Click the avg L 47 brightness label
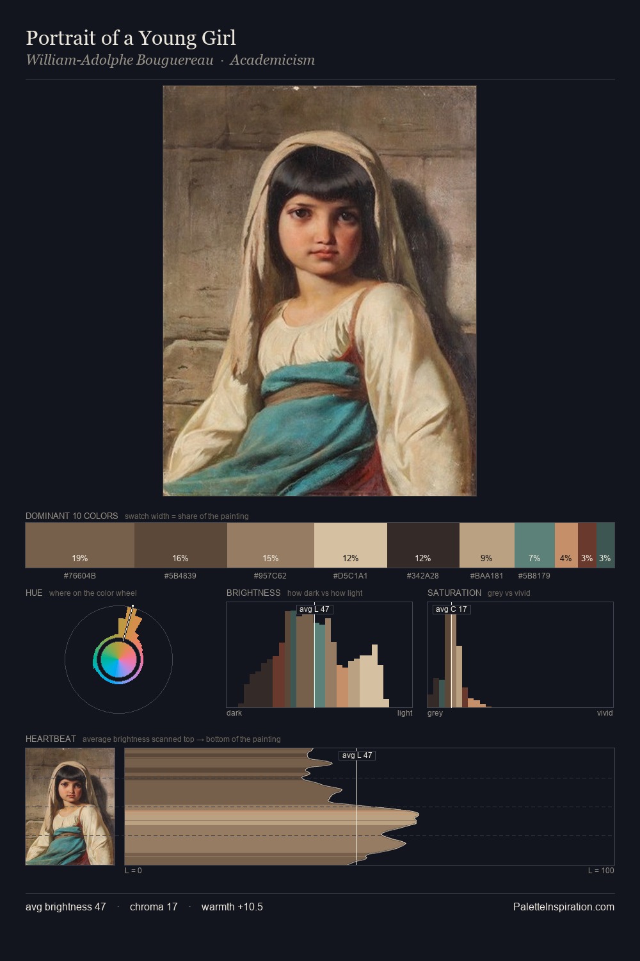Image resolution: width=640 pixels, height=961 pixels. (x=314, y=609)
